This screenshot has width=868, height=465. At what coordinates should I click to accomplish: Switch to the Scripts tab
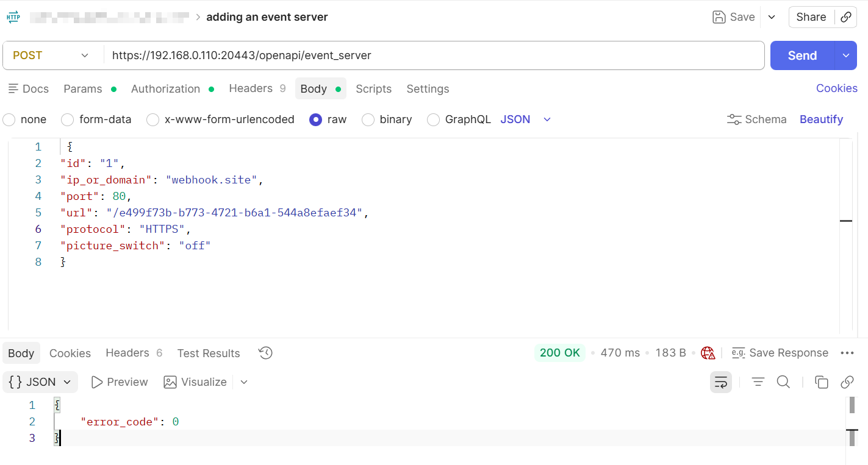click(x=374, y=89)
